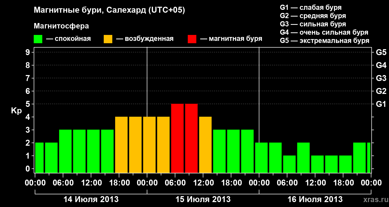Click the green bar at 21:00 July 16

359,158
